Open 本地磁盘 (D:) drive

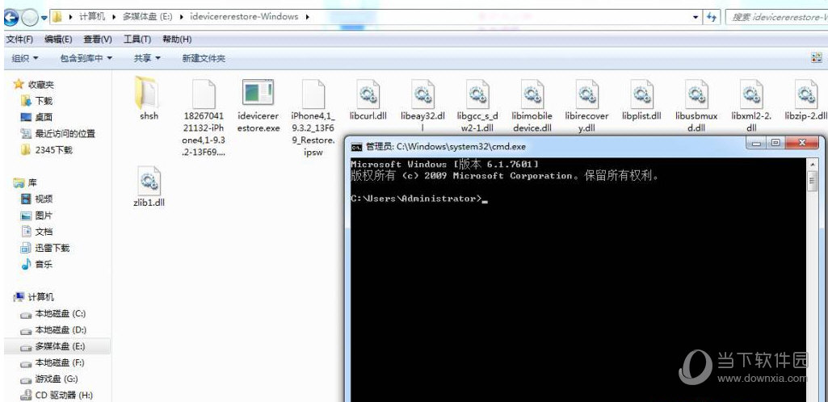[x=53, y=329]
